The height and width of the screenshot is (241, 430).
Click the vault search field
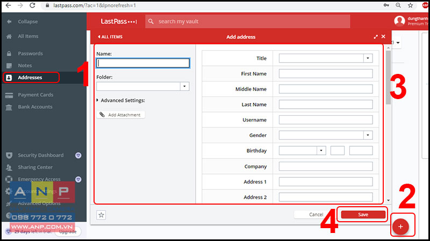[247, 21]
